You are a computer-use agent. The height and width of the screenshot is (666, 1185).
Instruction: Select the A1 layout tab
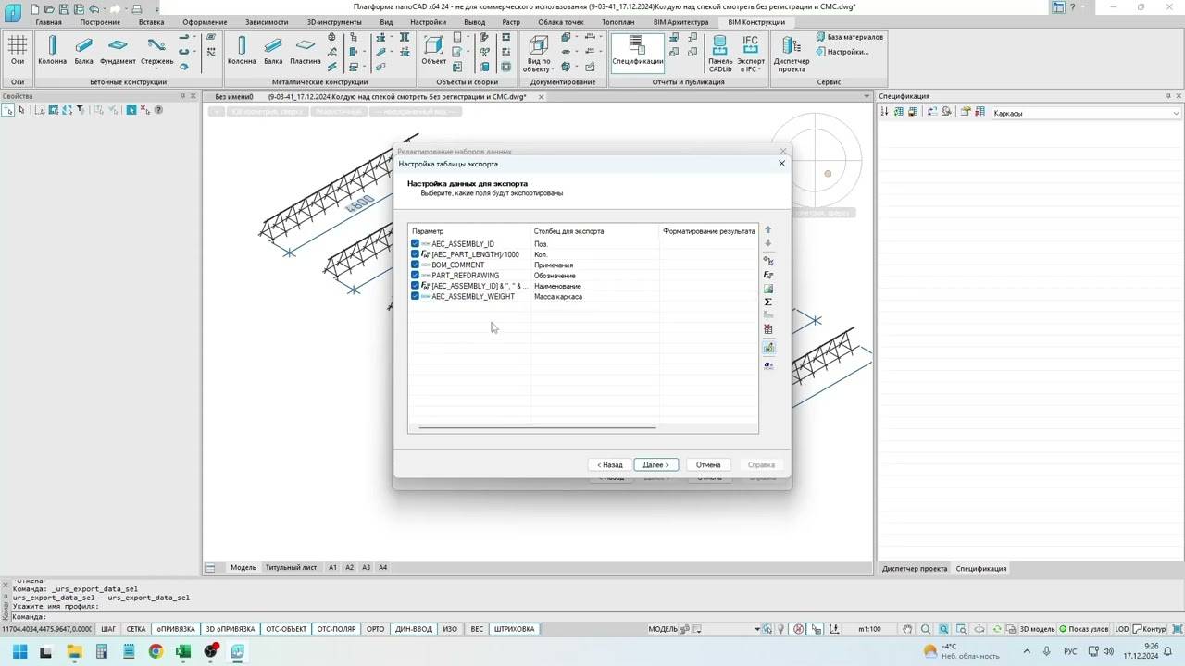[333, 567]
